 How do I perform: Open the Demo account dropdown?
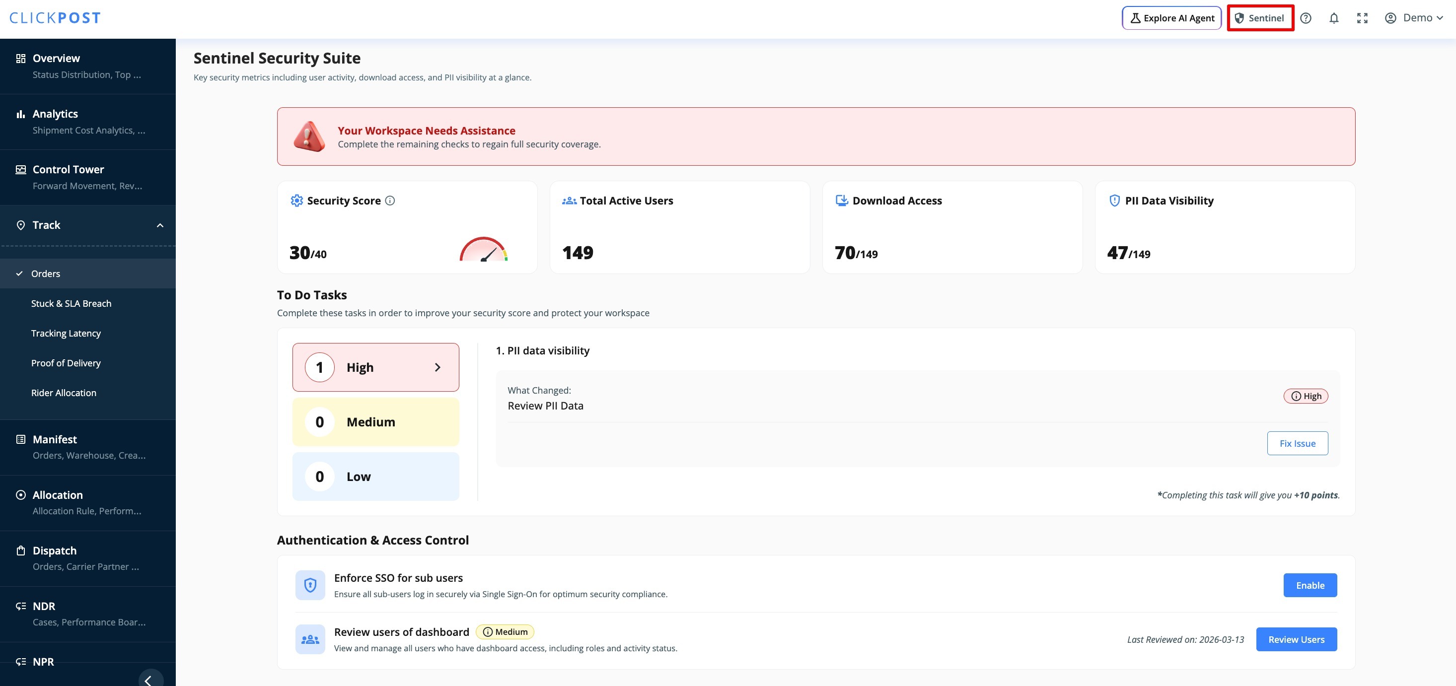click(x=1414, y=18)
